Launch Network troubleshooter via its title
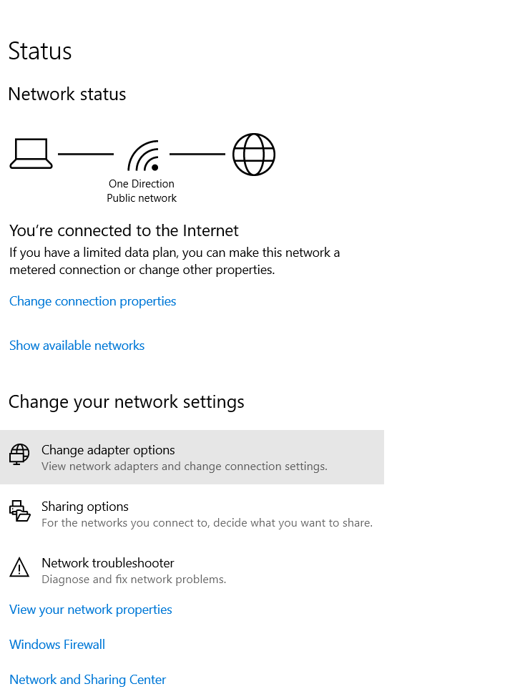The image size is (505, 689). pyautogui.click(x=107, y=563)
